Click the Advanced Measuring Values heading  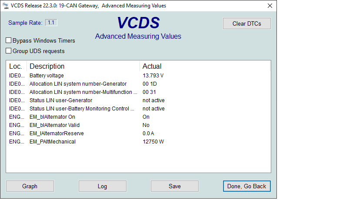coord(138,37)
